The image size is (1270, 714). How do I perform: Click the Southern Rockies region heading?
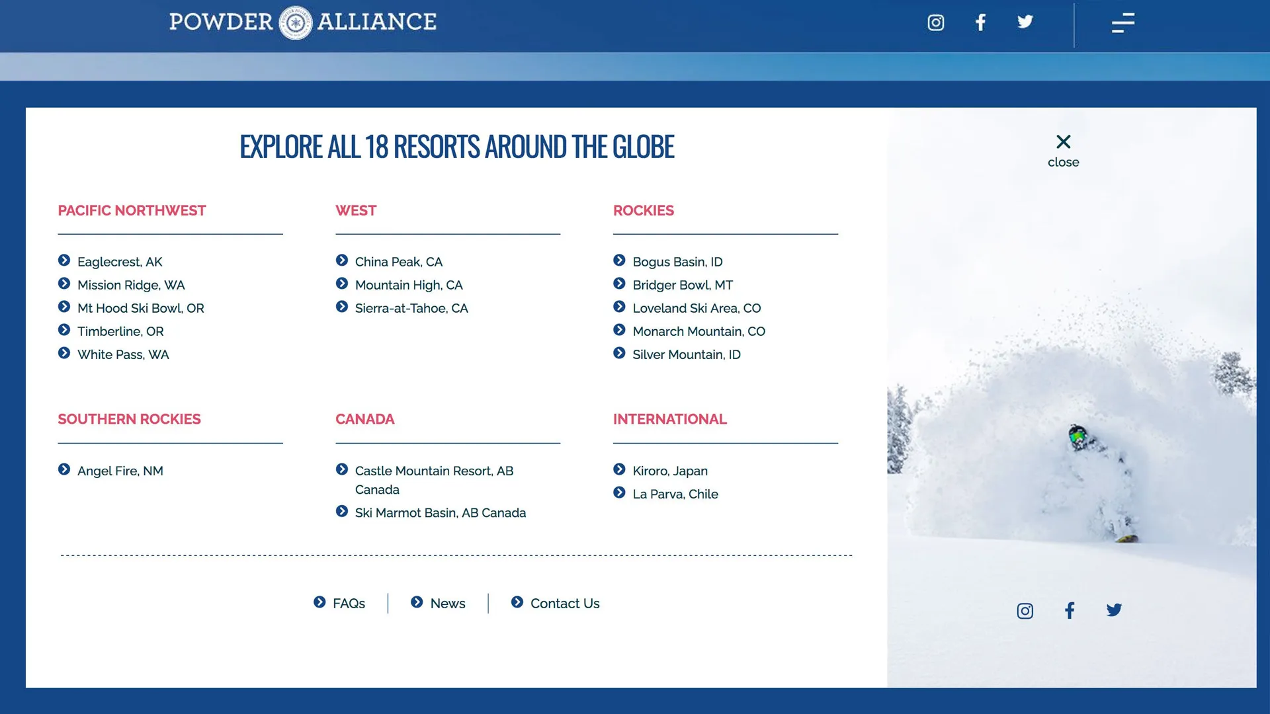point(129,419)
